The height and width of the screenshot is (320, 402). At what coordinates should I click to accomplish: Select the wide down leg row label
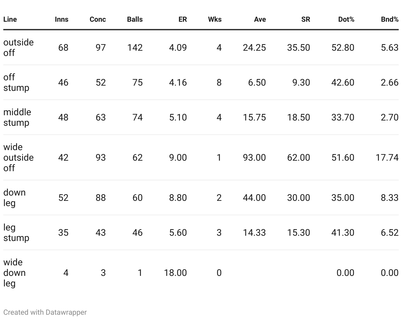tap(14, 273)
